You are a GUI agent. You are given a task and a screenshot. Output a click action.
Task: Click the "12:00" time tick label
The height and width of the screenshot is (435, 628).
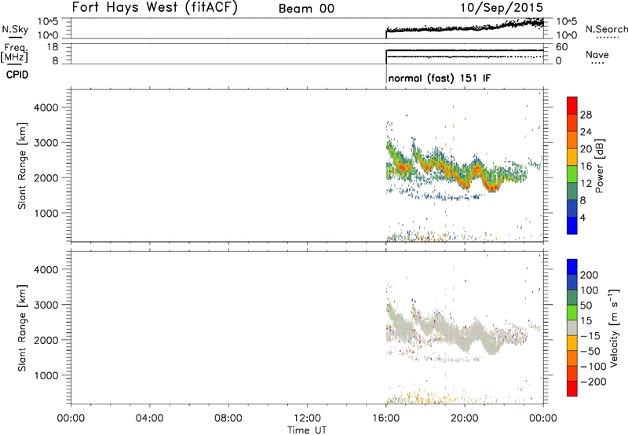pyautogui.click(x=307, y=419)
